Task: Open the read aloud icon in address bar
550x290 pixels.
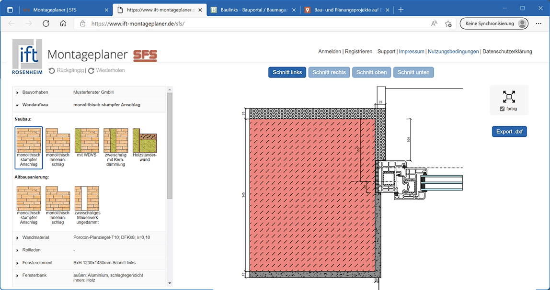Action: 434,24
